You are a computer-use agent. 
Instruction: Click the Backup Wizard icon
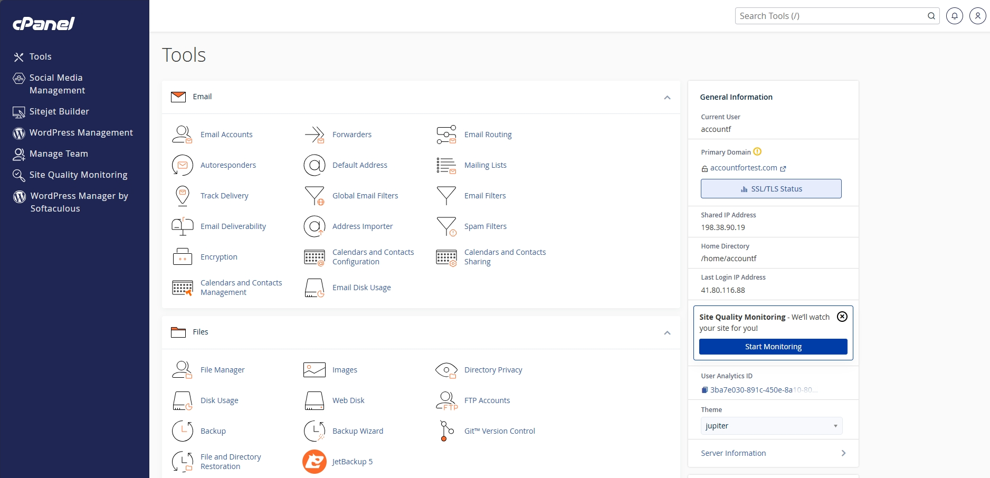point(315,431)
